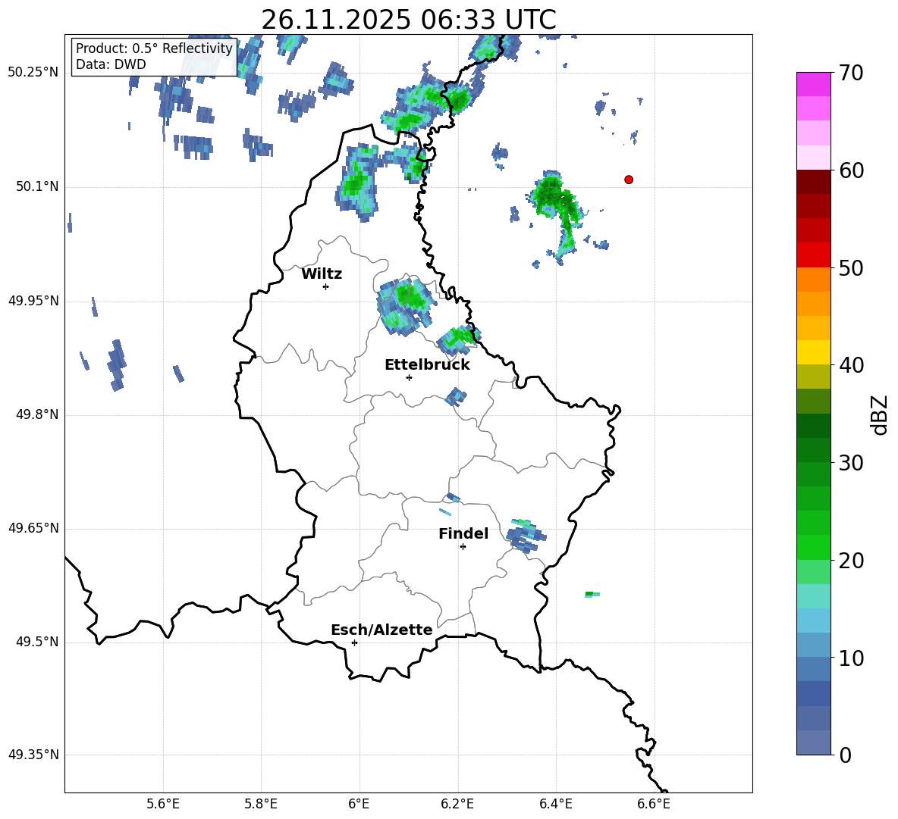
Task: Click the 60 tick label on colorbar
Action: [851, 170]
